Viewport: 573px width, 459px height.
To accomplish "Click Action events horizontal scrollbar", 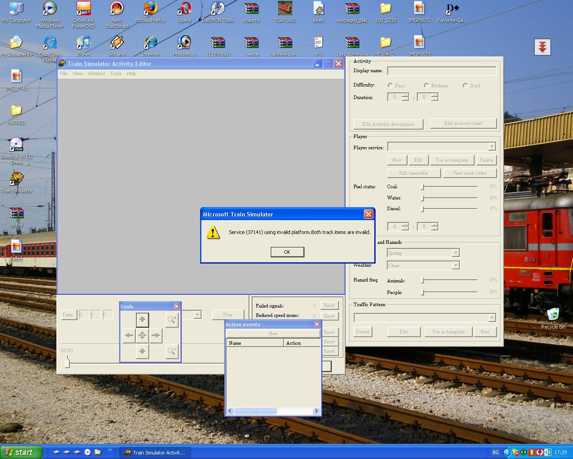I will point(273,411).
